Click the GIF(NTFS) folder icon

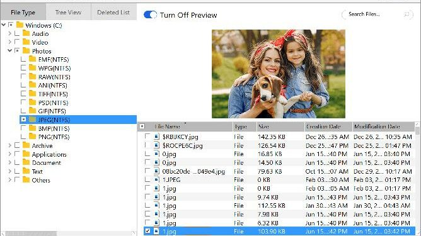pos(33,111)
